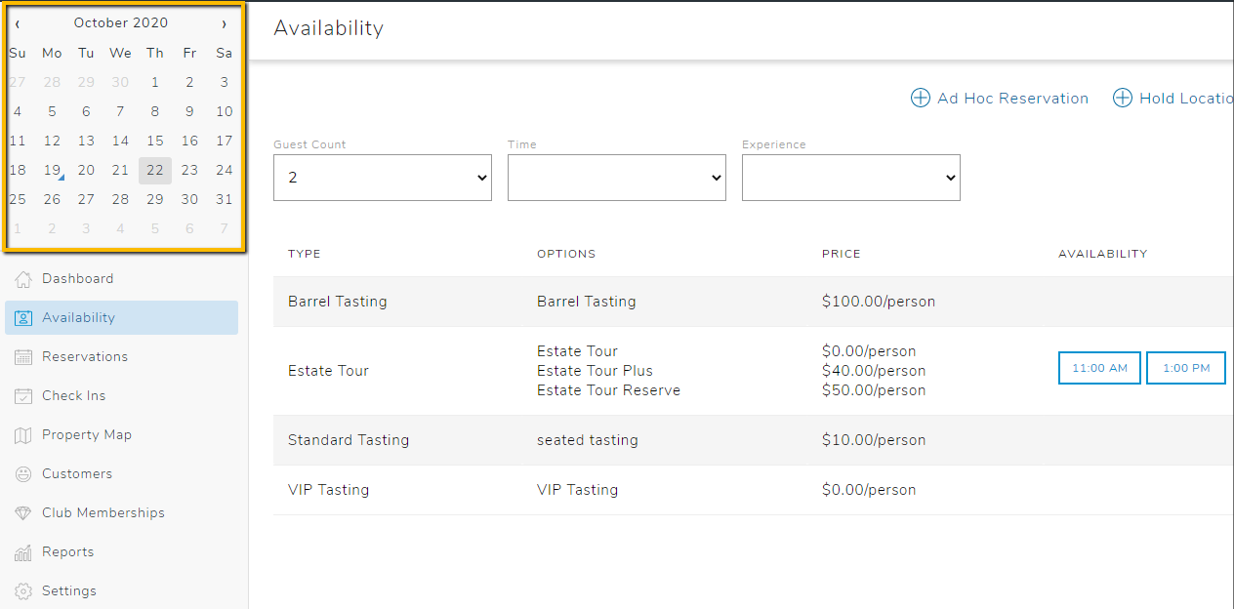The width and height of the screenshot is (1234, 609).
Task: Create an Ad Hoc Reservation
Action: pos(999,98)
